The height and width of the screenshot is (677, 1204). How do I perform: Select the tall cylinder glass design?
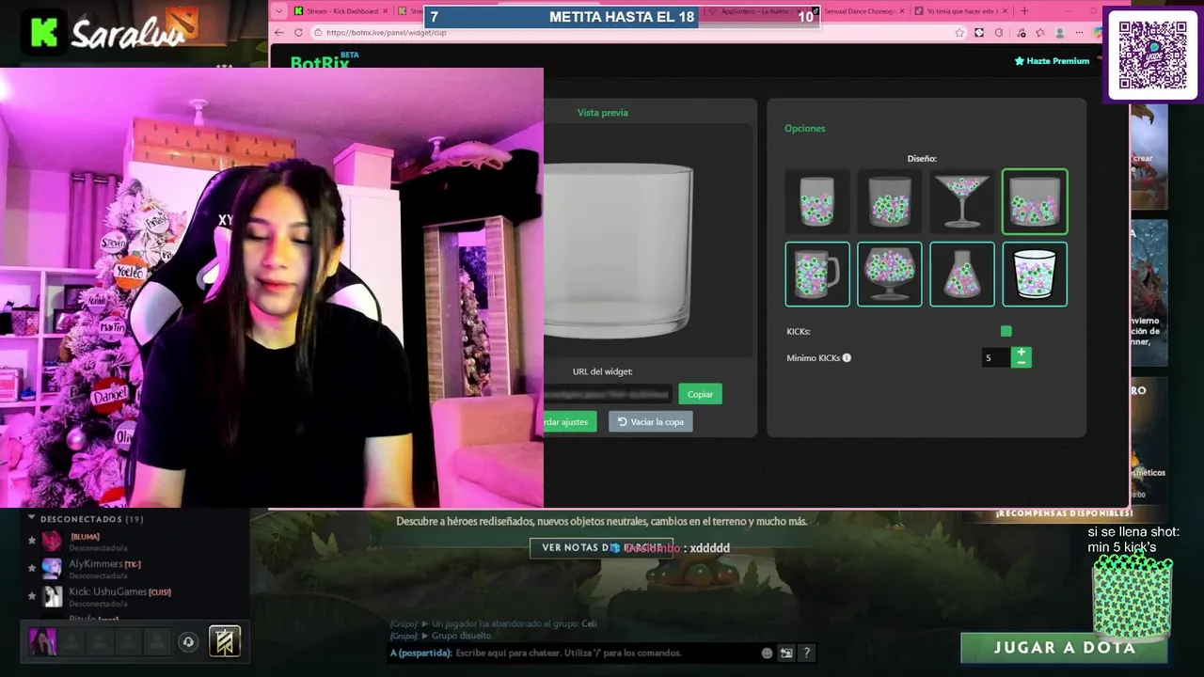pyautogui.click(x=816, y=201)
